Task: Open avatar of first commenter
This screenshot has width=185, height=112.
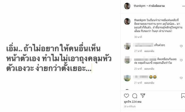Action: pyautogui.click(x=127, y=46)
